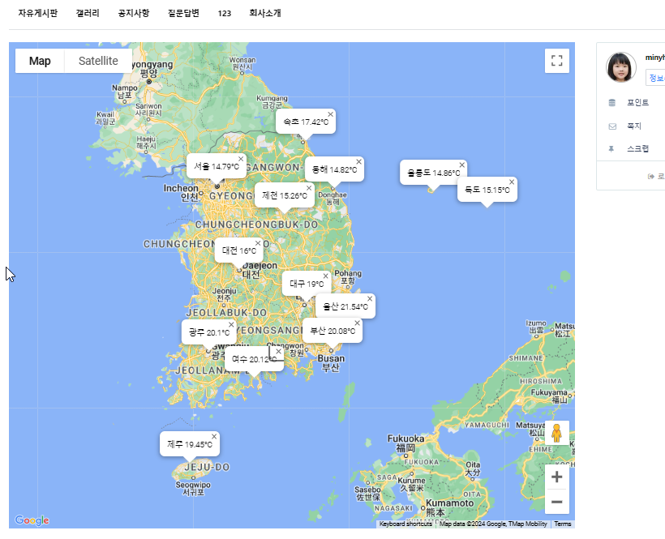Click the user profile avatar photo
This screenshot has width=665, height=539.
click(x=621, y=67)
